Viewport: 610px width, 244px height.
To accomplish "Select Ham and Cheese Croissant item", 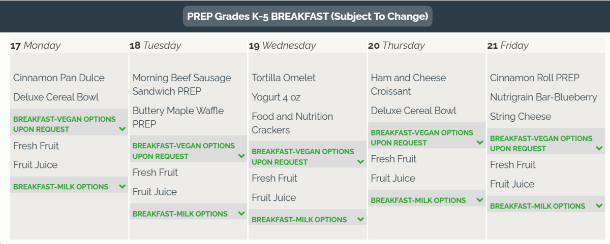I will click(x=408, y=84).
